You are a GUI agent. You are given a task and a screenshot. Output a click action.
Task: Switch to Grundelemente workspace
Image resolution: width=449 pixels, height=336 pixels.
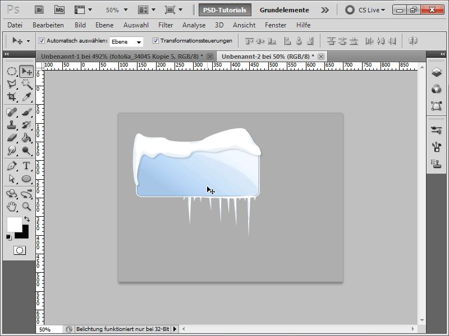click(x=285, y=10)
